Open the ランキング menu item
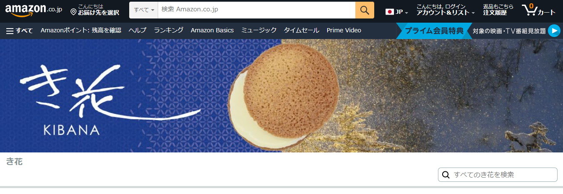 [169, 30]
